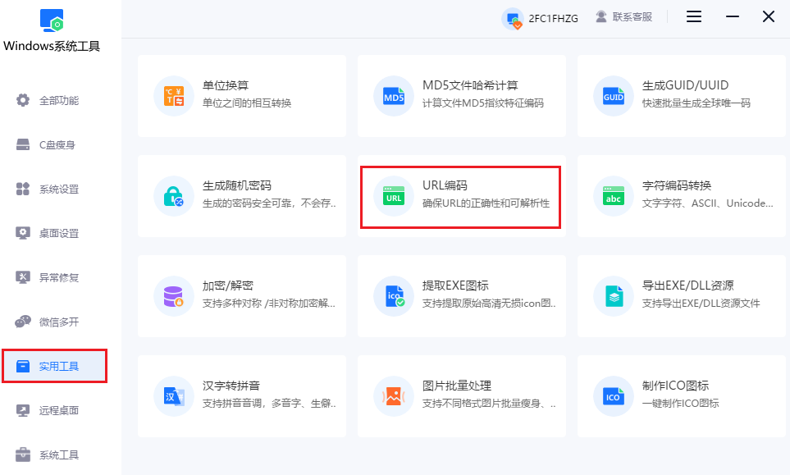Click the 联系客服 link
The image size is (790, 475).
[624, 16]
